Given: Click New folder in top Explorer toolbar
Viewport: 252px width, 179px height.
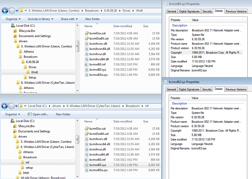Looking at the screenshot, I should [x=93, y=19].
